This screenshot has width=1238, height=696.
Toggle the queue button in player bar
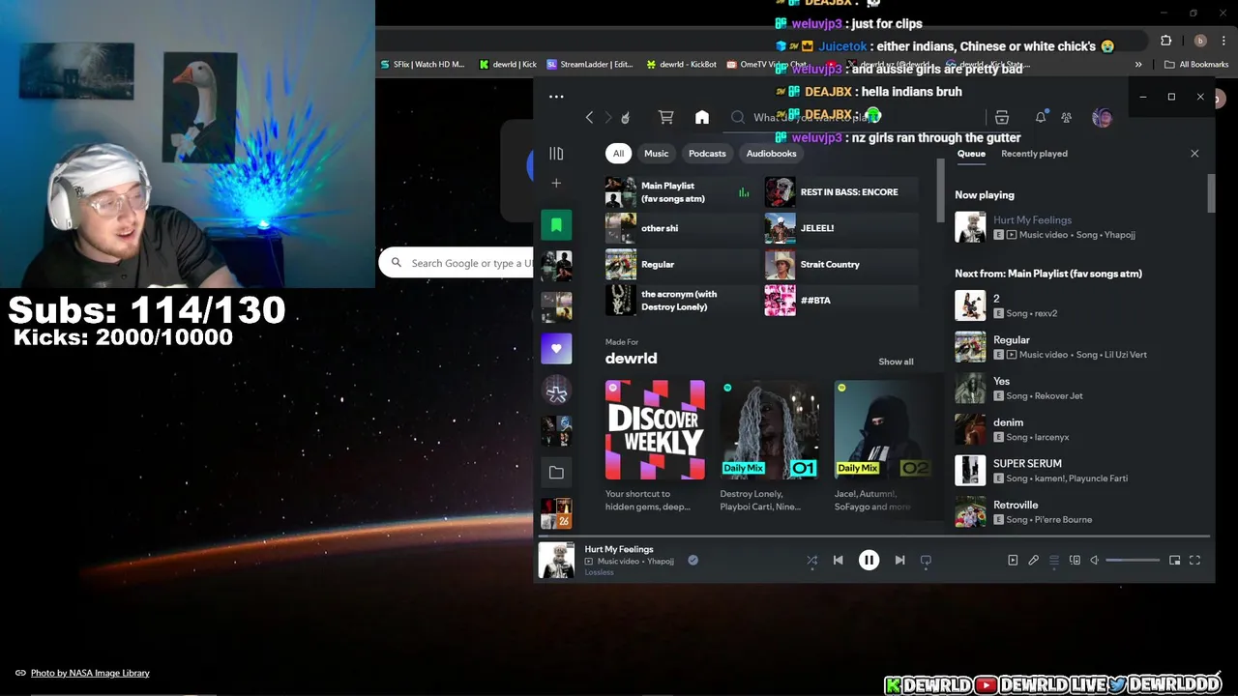click(1054, 560)
